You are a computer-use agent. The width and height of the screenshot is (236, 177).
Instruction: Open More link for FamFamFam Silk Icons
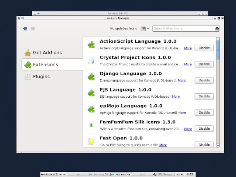[x=188, y=129]
